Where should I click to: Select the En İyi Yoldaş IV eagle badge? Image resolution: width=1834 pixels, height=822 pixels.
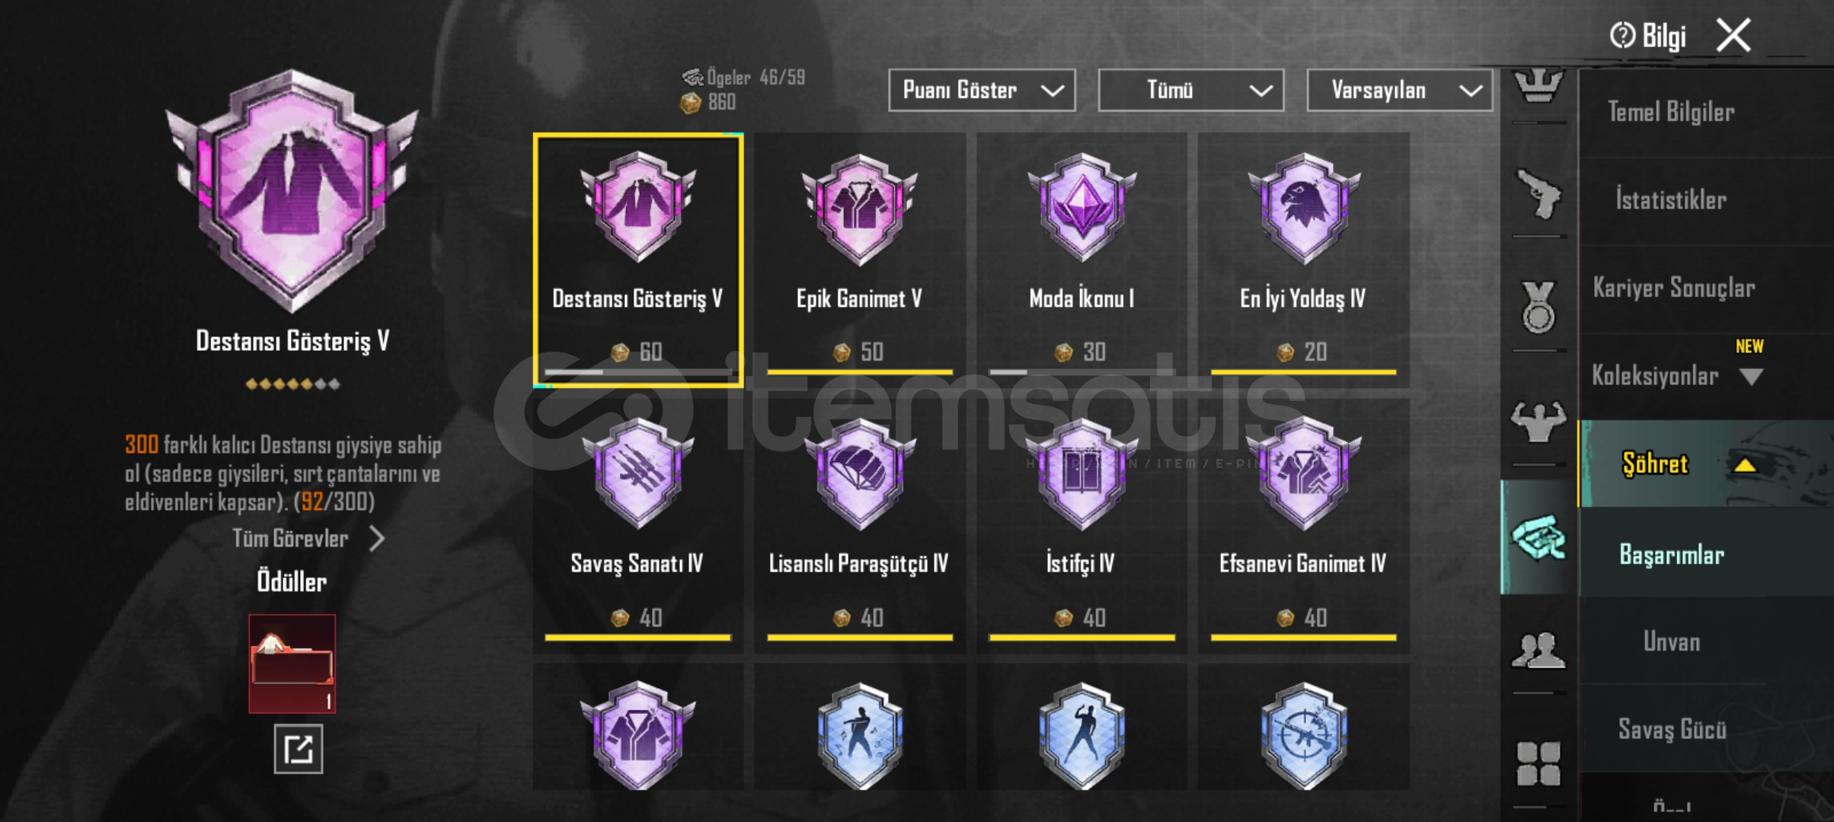click(1303, 259)
